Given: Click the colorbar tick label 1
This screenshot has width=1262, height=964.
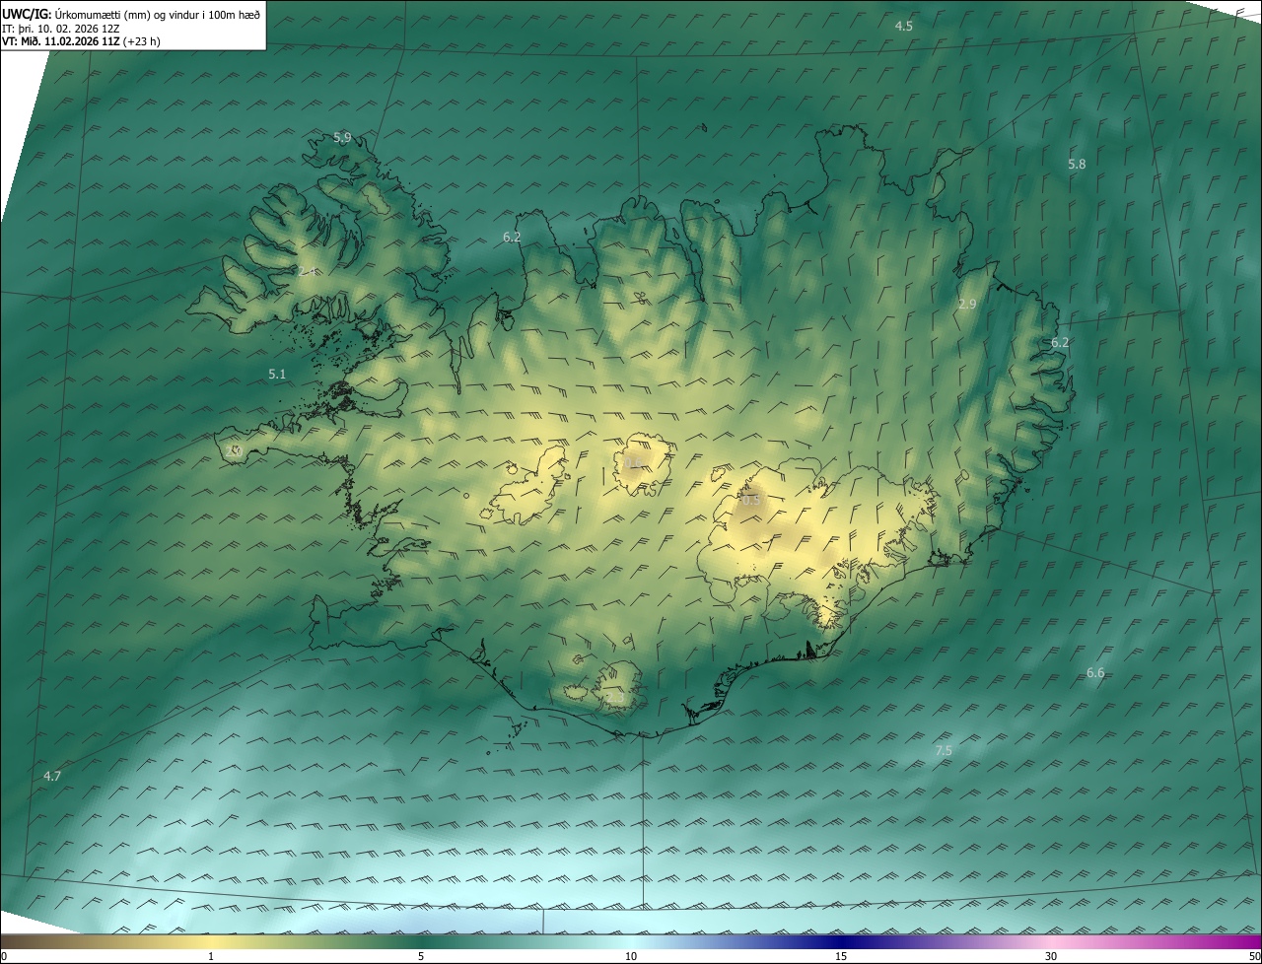Looking at the screenshot, I should [x=211, y=956].
